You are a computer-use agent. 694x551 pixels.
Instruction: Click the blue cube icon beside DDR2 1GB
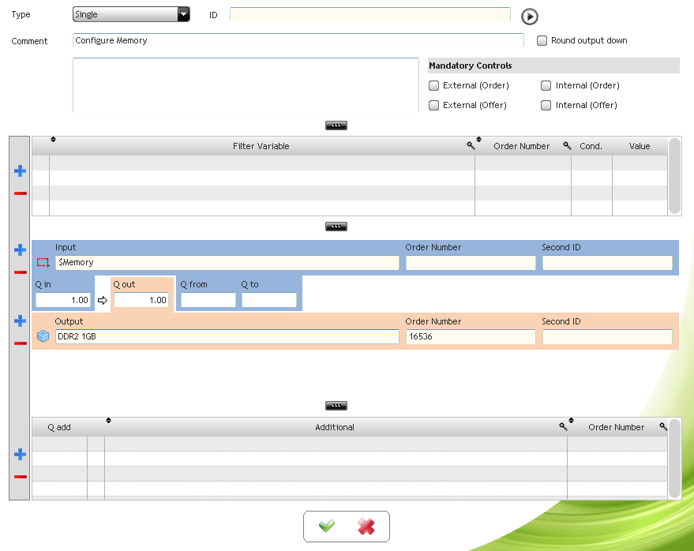[43, 336]
